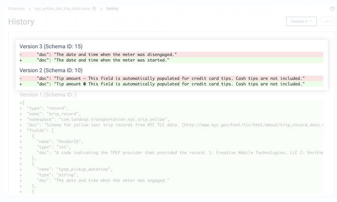Open the Version 3 dropdown
This screenshot has width=337, height=202.
pos(301,21)
